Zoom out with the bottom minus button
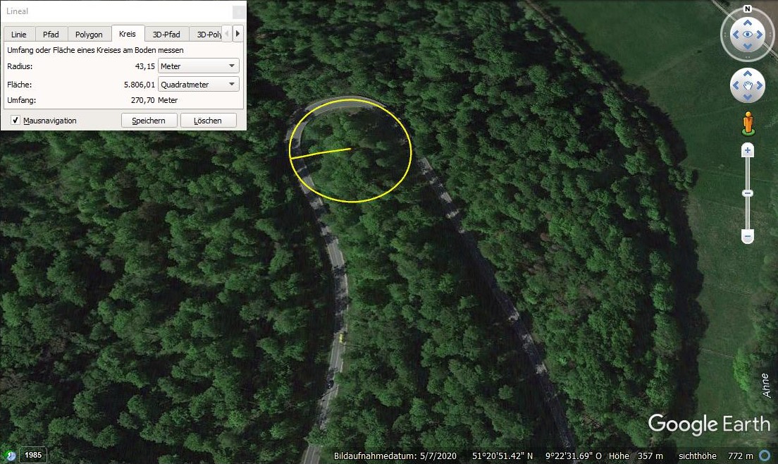The image size is (778, 464). click(x=748, y=237)
